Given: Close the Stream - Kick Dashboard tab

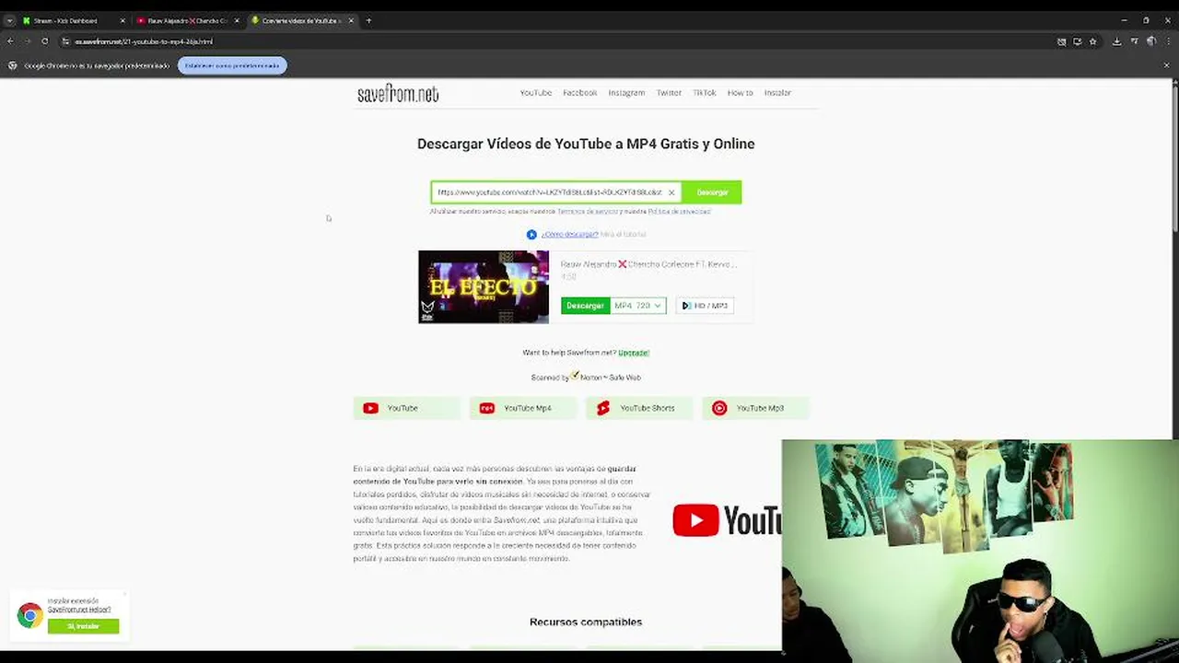Looking at the screenshot, I should pos(122,20).
